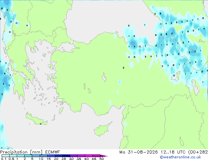The width and height of the screenshot is (208, 160).
Task: Select the 0.5–1 mm legend swatch
Action: point(13,156)
